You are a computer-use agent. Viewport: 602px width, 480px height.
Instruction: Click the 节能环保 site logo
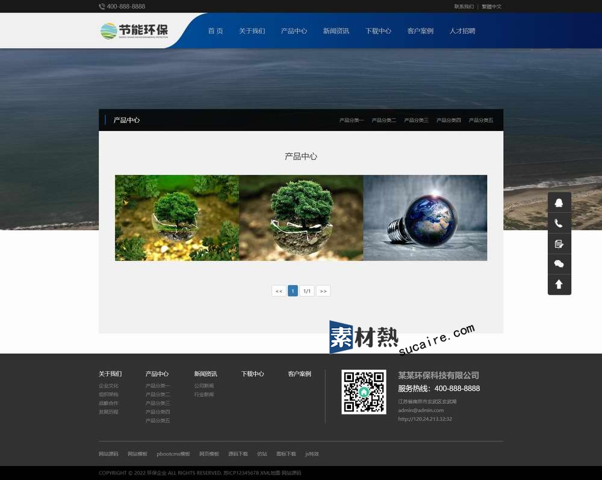(134, 31)
